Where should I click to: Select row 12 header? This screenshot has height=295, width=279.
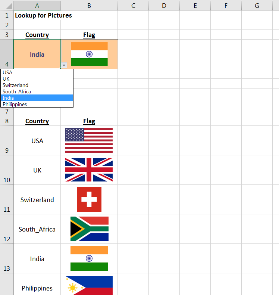point(7,229)
